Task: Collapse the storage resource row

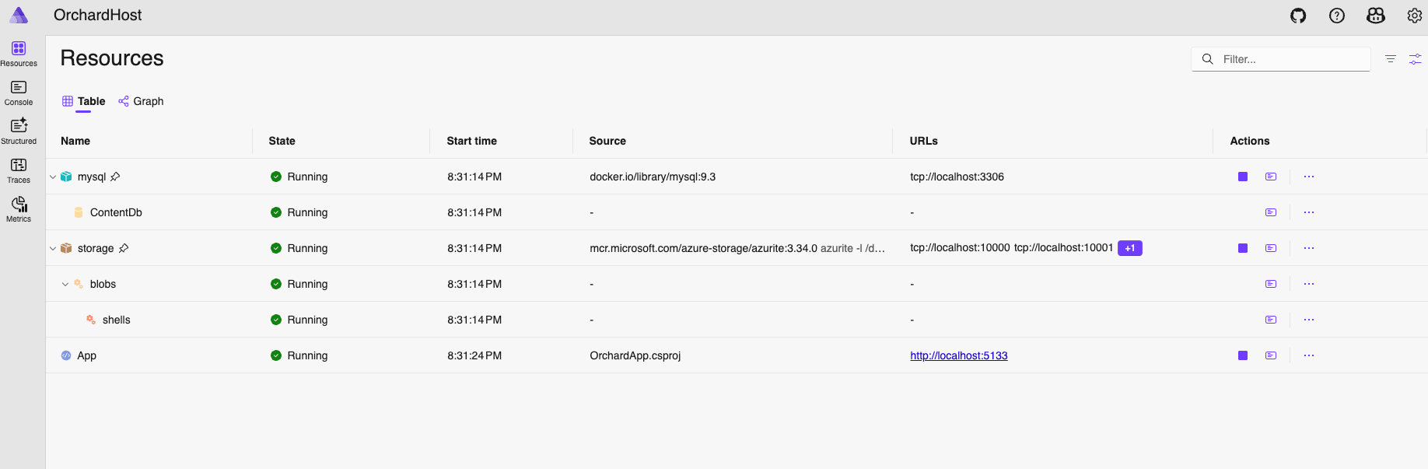Action: [53, 248]
